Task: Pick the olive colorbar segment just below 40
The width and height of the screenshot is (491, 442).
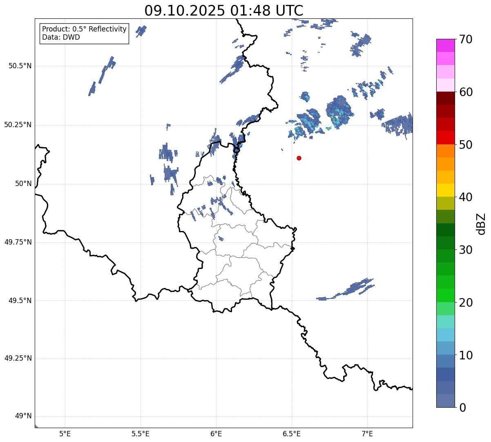Action: (x=446, y=203)
